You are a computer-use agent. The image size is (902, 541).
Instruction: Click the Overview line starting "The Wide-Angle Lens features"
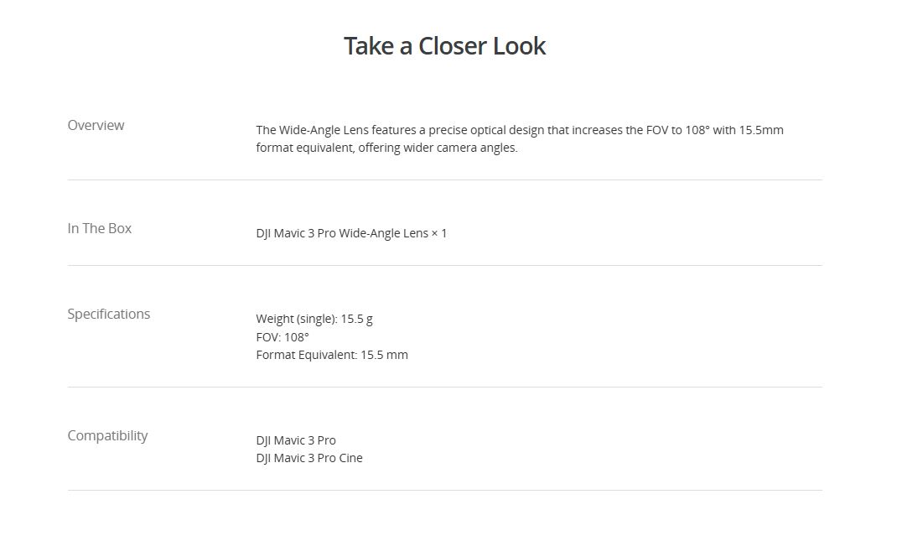520,130
